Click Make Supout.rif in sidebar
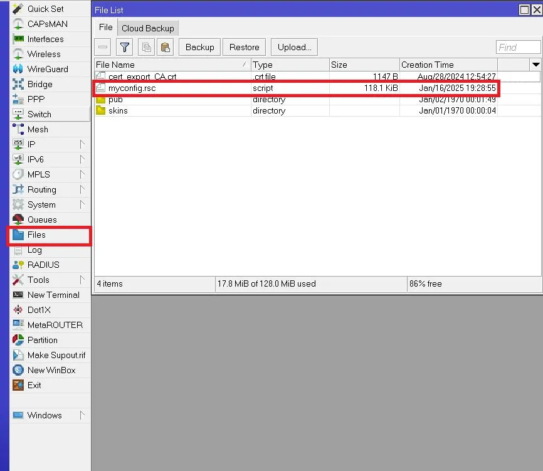The height and width of the screenshot is (471, 543). [56, 355]
